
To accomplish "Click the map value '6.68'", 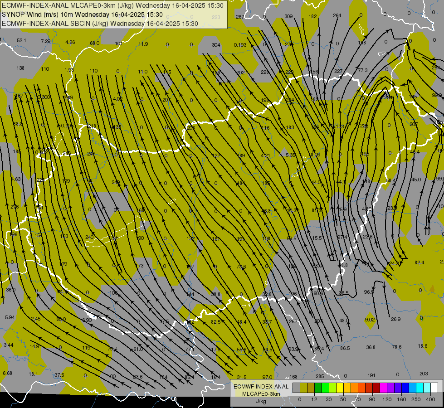I will [7, 373].
